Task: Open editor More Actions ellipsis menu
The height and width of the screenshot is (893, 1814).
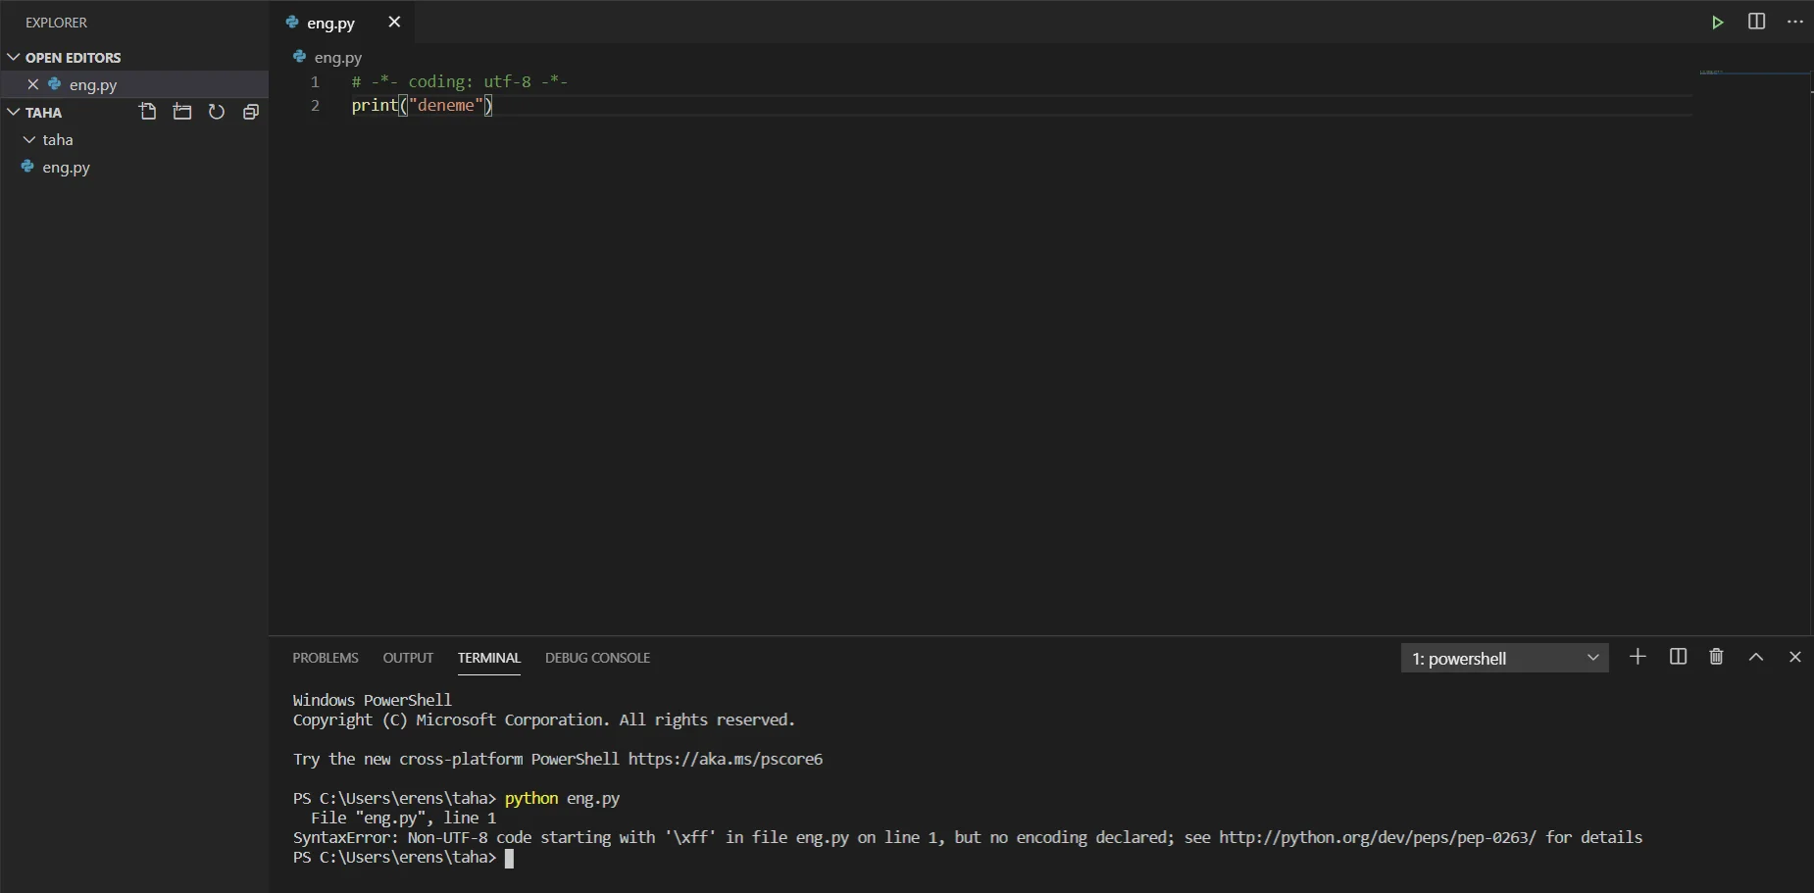Action: [x=1795, y=22]
